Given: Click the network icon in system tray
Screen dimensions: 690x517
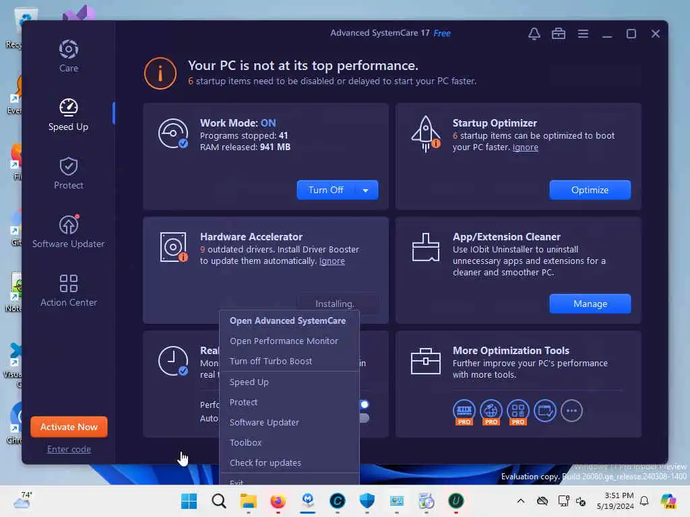Looking at the screenshot, I should pyautogui.click(x=563, y=501).
